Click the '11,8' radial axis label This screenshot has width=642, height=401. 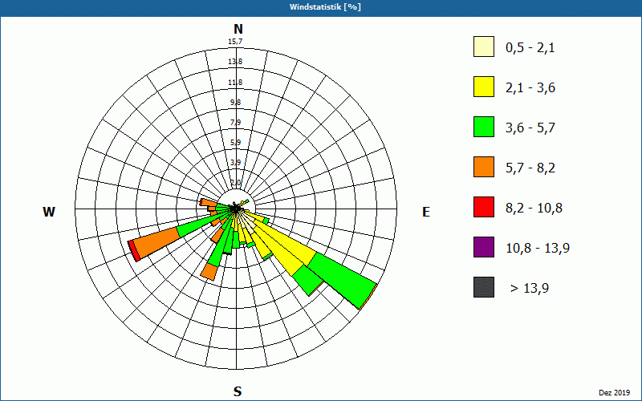(235, 83)
